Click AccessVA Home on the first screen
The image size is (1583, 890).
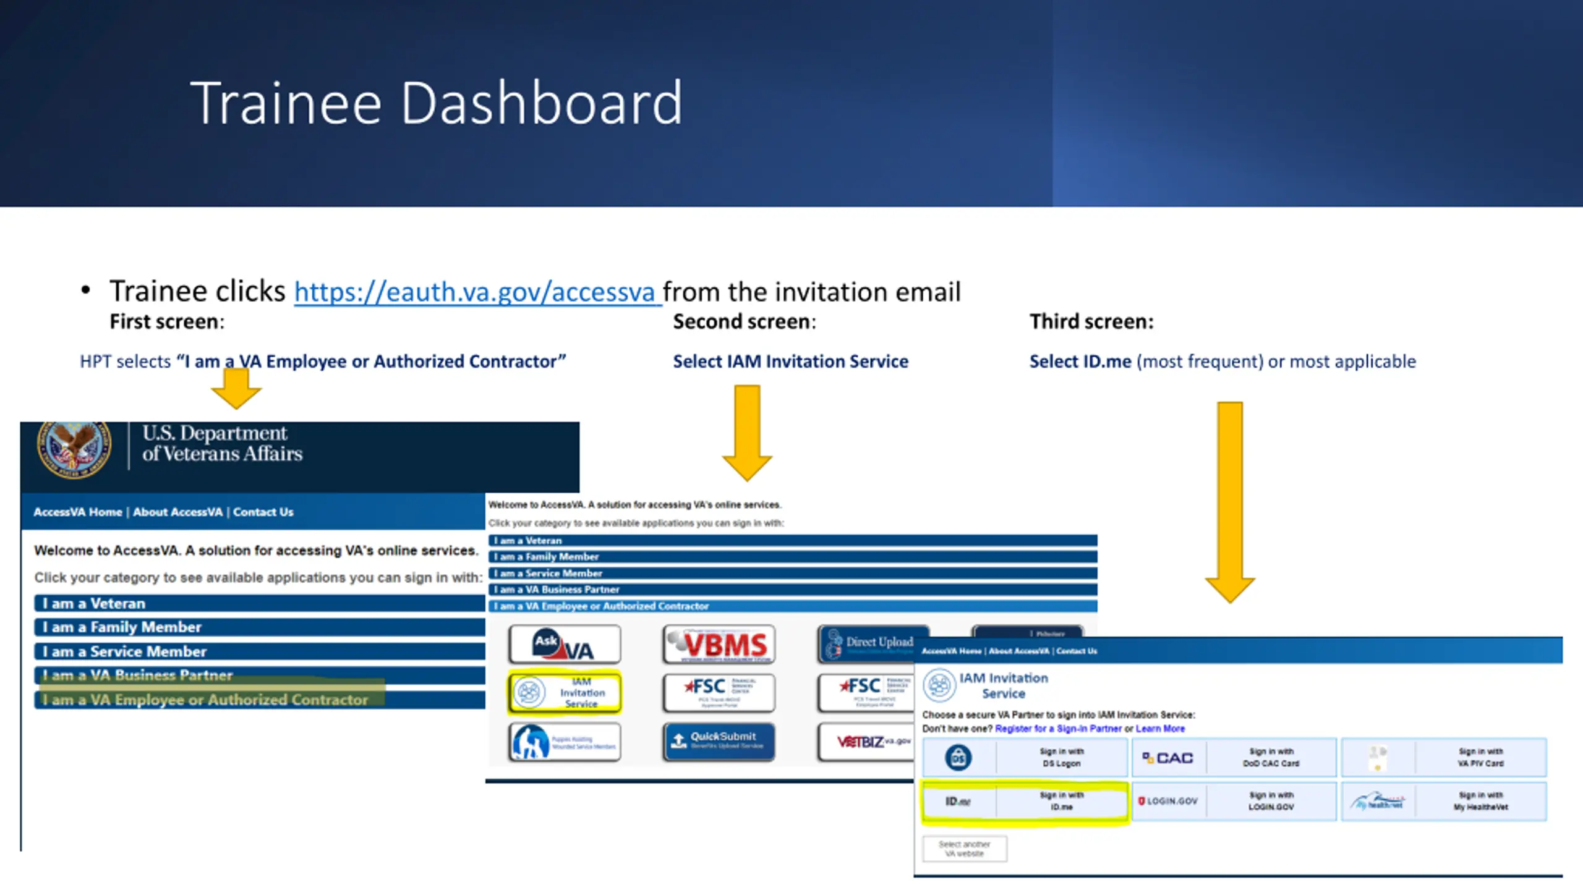[x=78, y=512]
